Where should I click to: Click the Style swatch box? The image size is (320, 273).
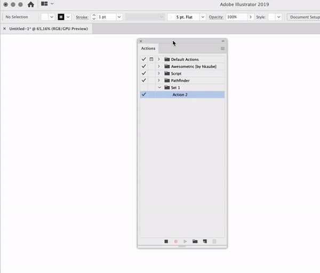pyautogui.click(x=271, y=17)
